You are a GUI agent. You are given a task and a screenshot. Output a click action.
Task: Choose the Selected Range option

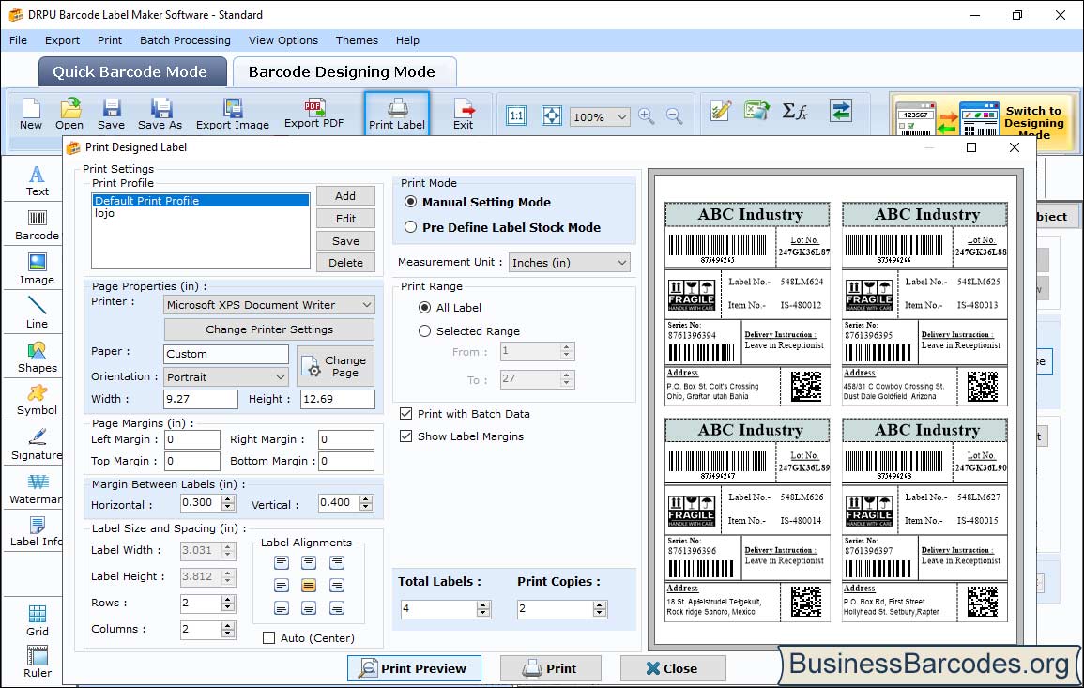424,331
